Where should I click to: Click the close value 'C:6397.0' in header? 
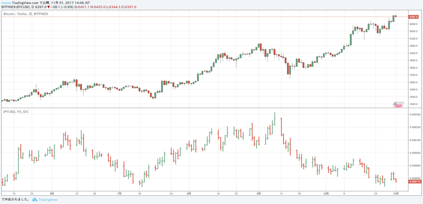pos(129,7)
